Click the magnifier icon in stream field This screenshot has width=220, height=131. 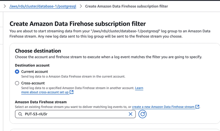tap(20, 114)
